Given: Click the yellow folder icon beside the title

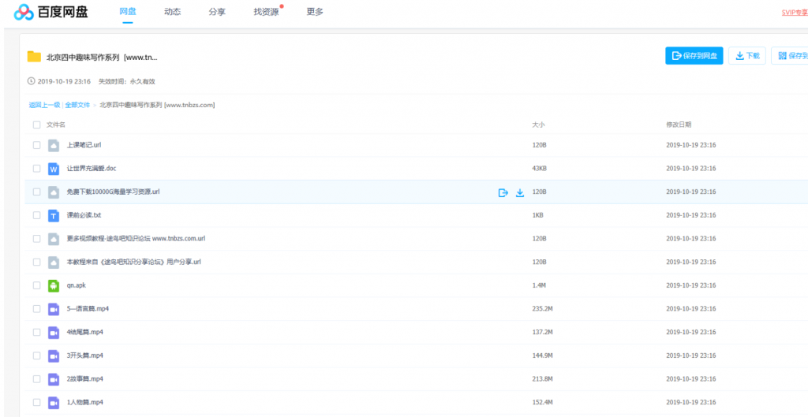Looking at the screenshot, I should [34, 56].
